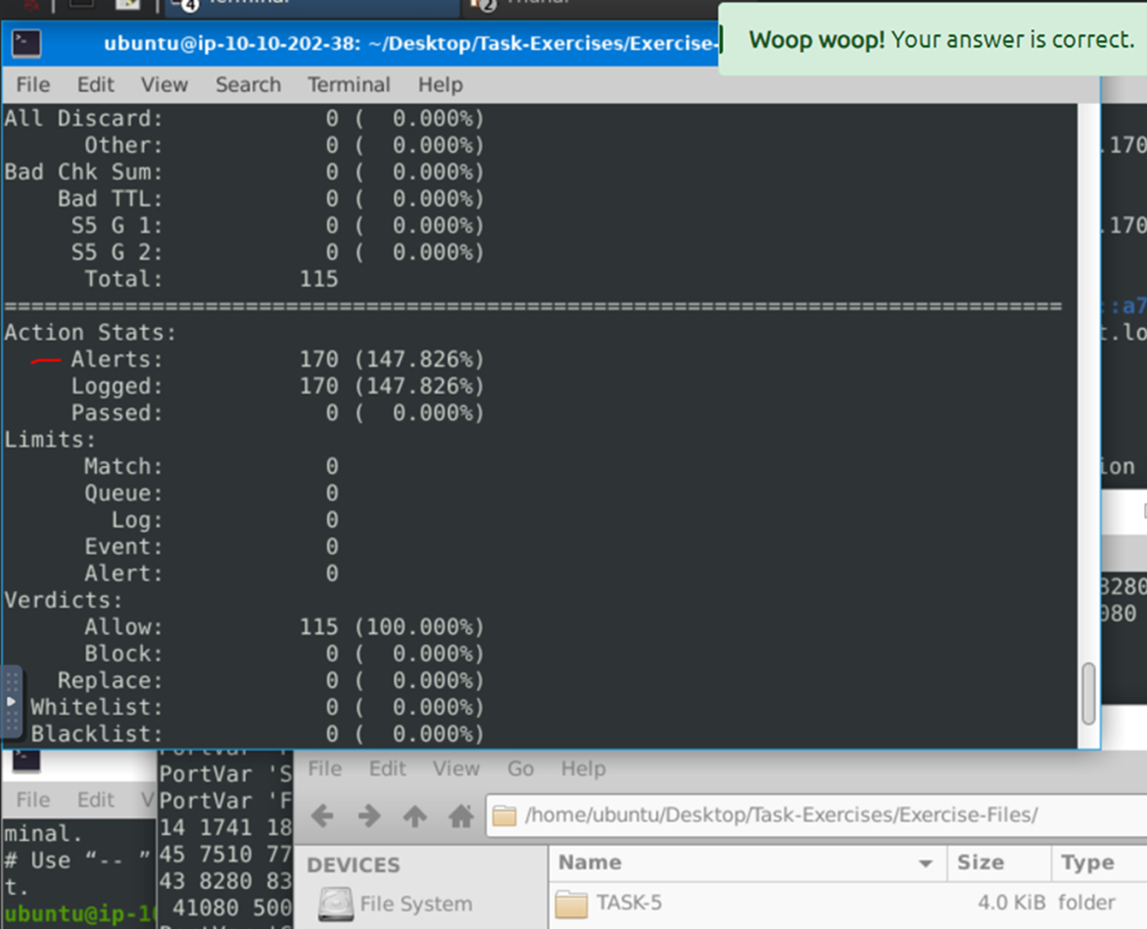The height and width of the screenshot is (929, 1147).
Task: Open the Edit menu in the terminal window
Action: 95,84
